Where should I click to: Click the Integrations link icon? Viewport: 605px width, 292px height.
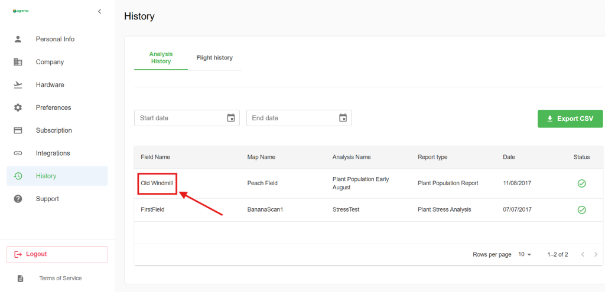pyautogui.click(x=18, y=153)
